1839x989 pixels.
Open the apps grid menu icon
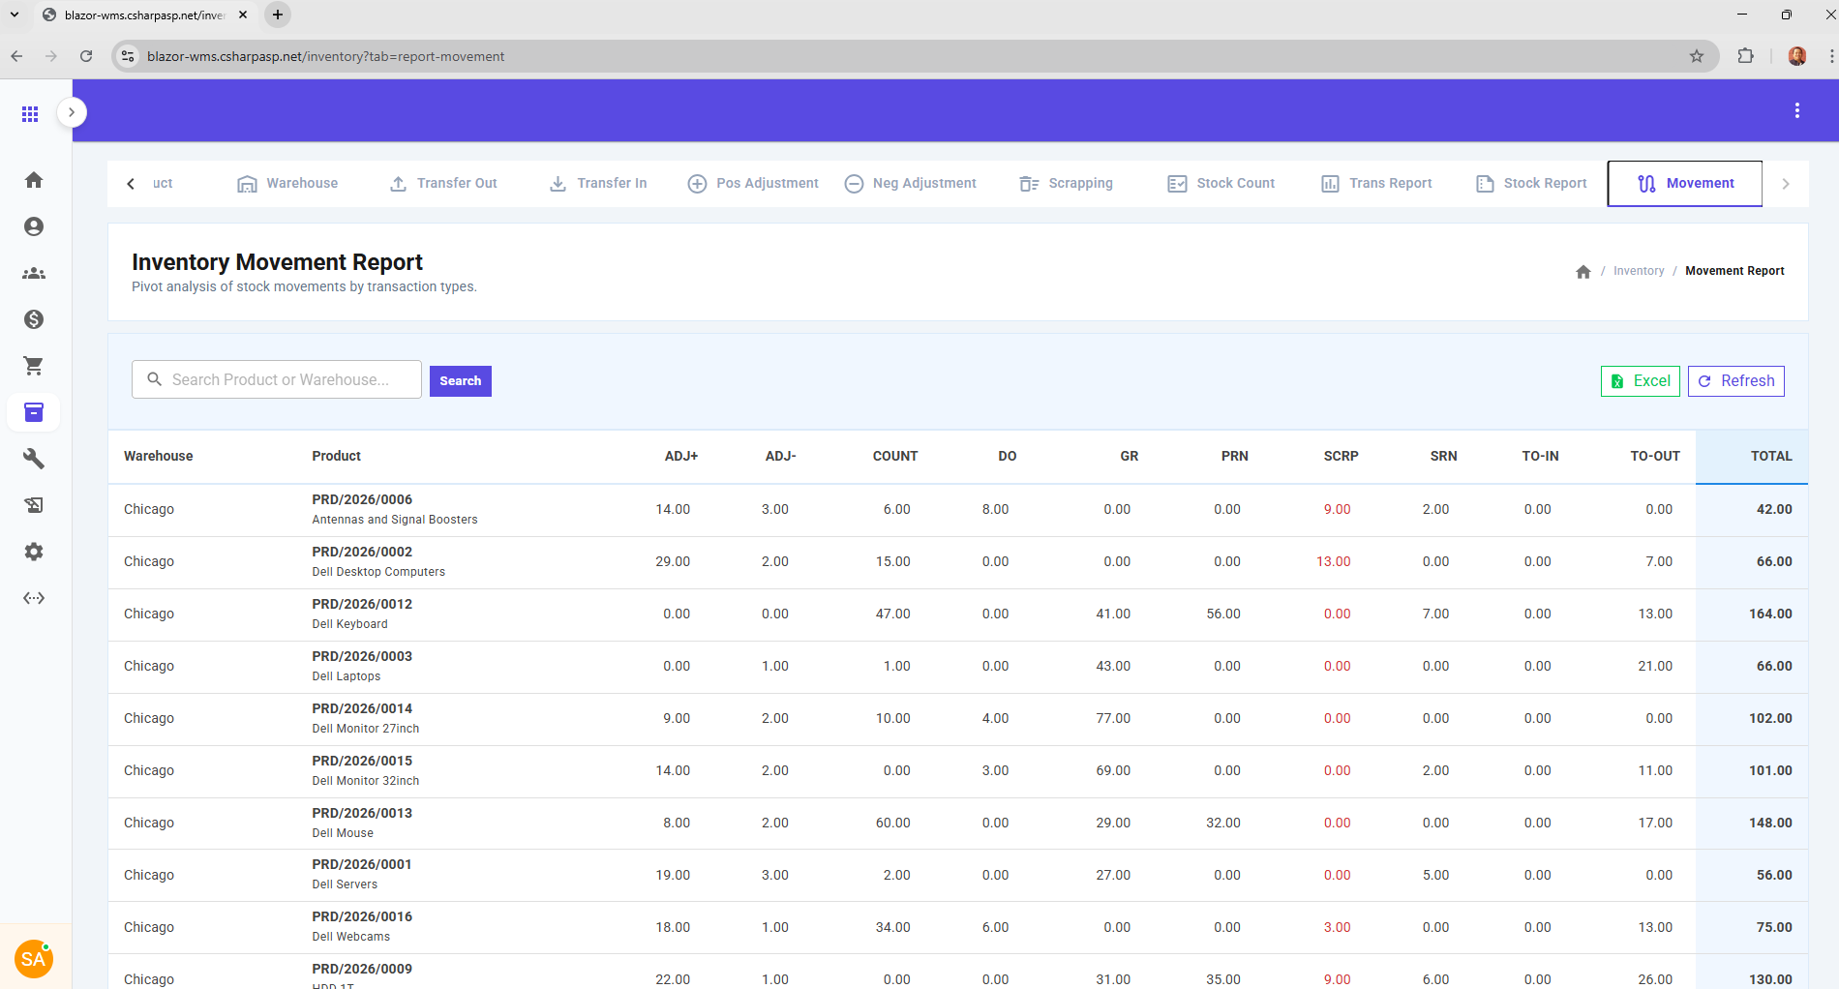coord(30,114)
